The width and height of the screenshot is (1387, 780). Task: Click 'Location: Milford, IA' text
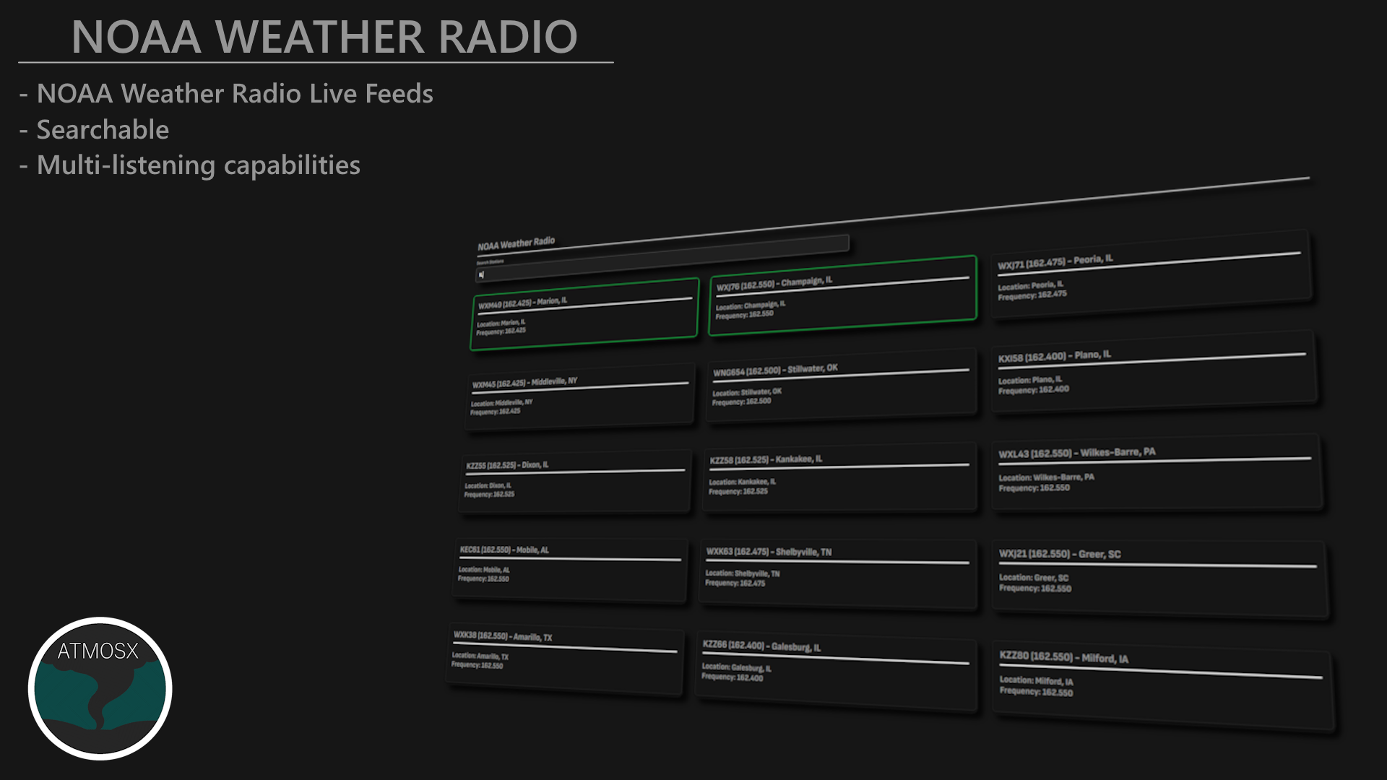pyautogui.click(x=1036, y=680)
